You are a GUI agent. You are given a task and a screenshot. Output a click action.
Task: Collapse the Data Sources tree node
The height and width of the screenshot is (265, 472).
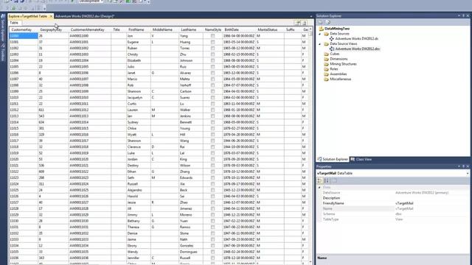click(320, 34)
